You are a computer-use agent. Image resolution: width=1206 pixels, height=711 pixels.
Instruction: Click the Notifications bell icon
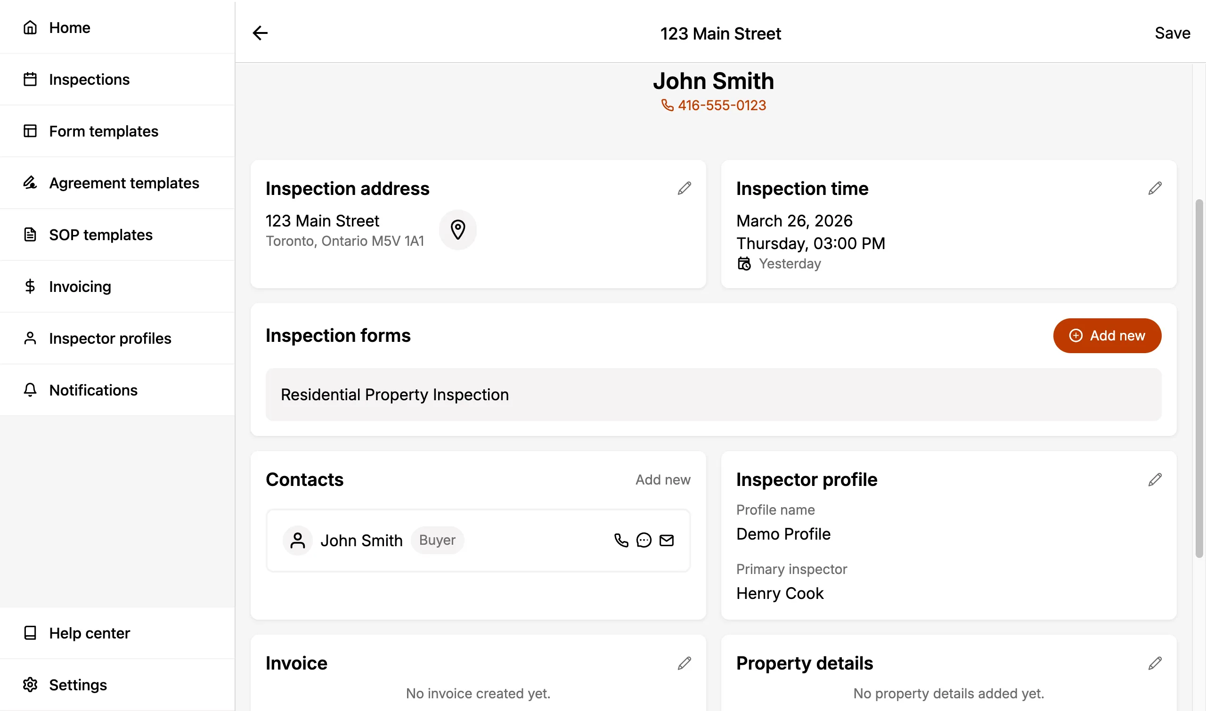30,389
